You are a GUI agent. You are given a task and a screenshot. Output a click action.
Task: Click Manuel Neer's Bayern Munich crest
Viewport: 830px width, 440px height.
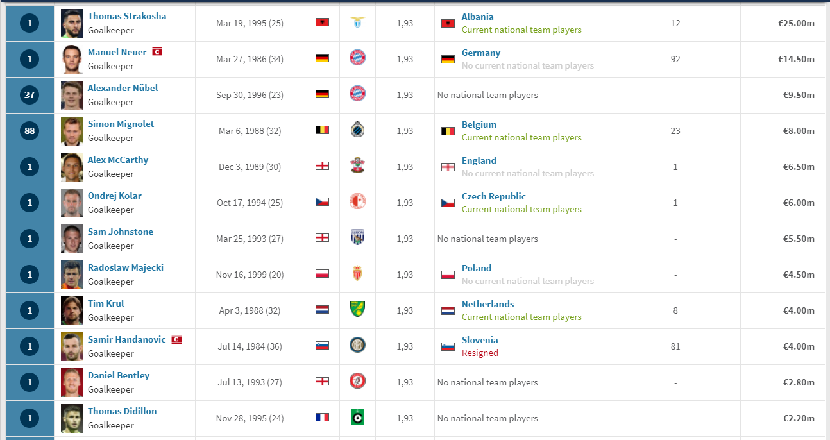pos(357,58)
